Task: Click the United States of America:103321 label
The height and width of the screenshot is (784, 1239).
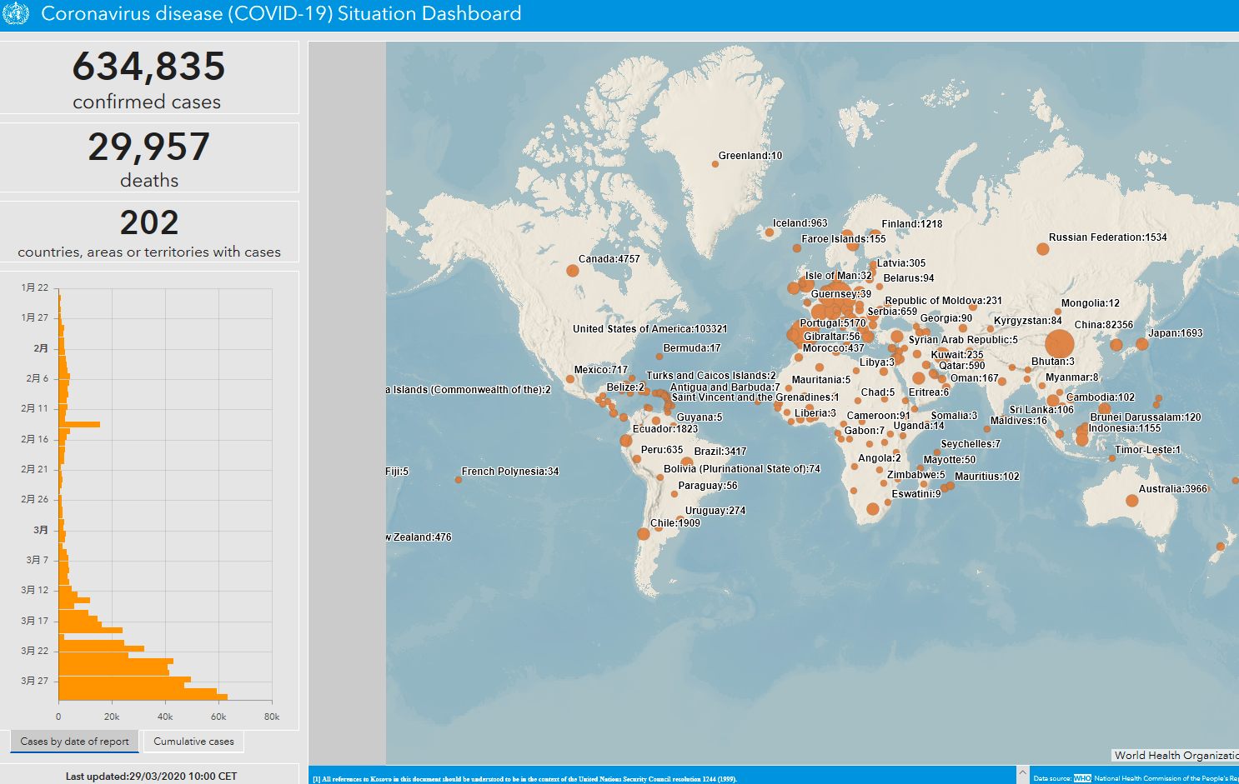Action: pos(650,329)
